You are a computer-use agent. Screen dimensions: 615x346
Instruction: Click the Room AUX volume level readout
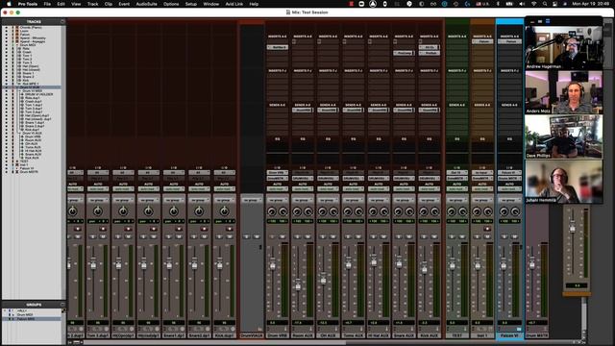(x=303, y=323)
